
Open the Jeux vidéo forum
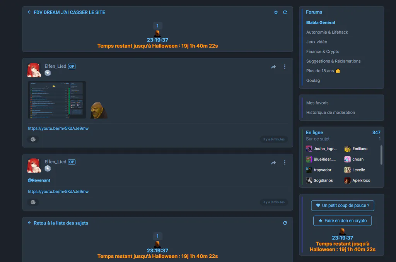(316, 42)
